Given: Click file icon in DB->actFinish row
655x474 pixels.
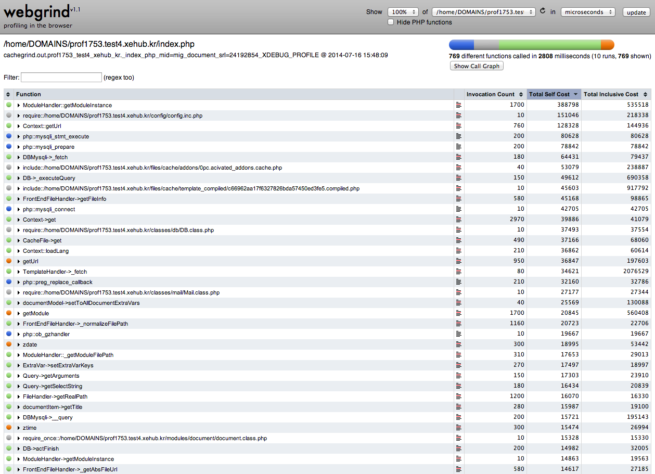Looking at the screenshot, I should coord(458,449).
